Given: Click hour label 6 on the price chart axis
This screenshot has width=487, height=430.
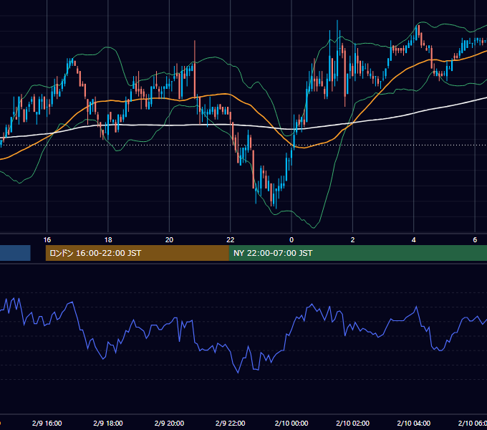Looking at the screenshot, I should click(475, 240).
